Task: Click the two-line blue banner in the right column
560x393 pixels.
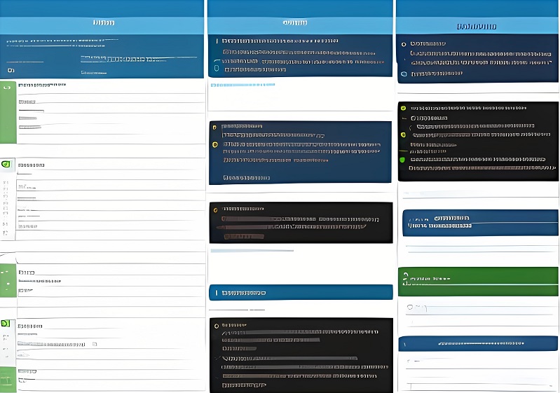Action: [479, 222]
